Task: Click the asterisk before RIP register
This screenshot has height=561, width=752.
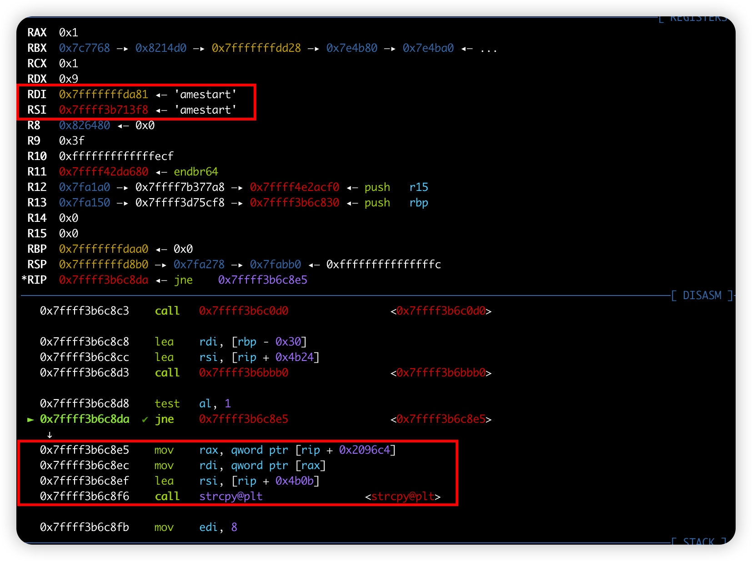Action: 24,279
